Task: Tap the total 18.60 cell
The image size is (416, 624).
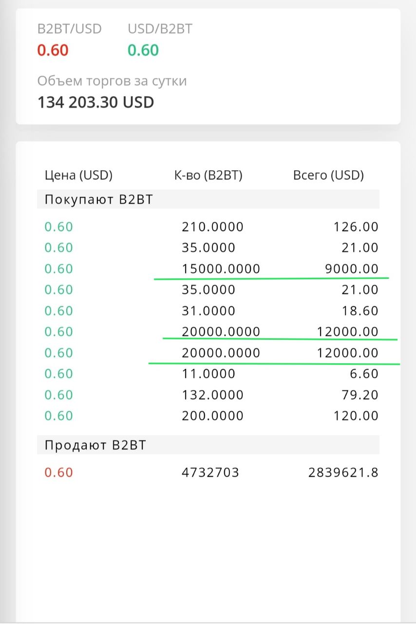Action: click(x=359, y=311)
